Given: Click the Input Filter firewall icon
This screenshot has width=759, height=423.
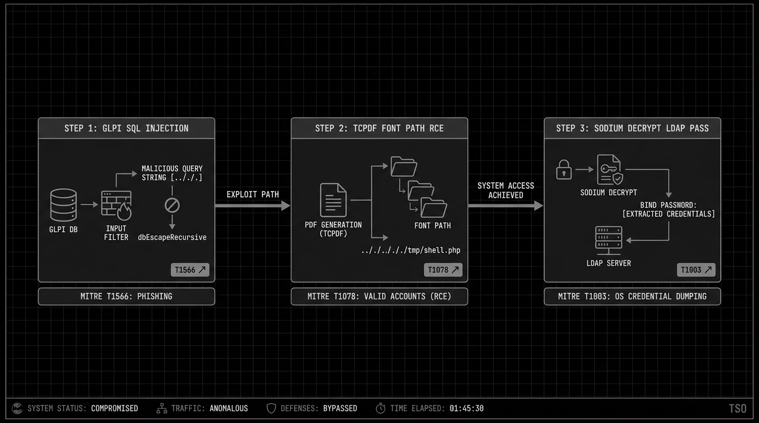Looking at the screenshot, I should (116, 205).
